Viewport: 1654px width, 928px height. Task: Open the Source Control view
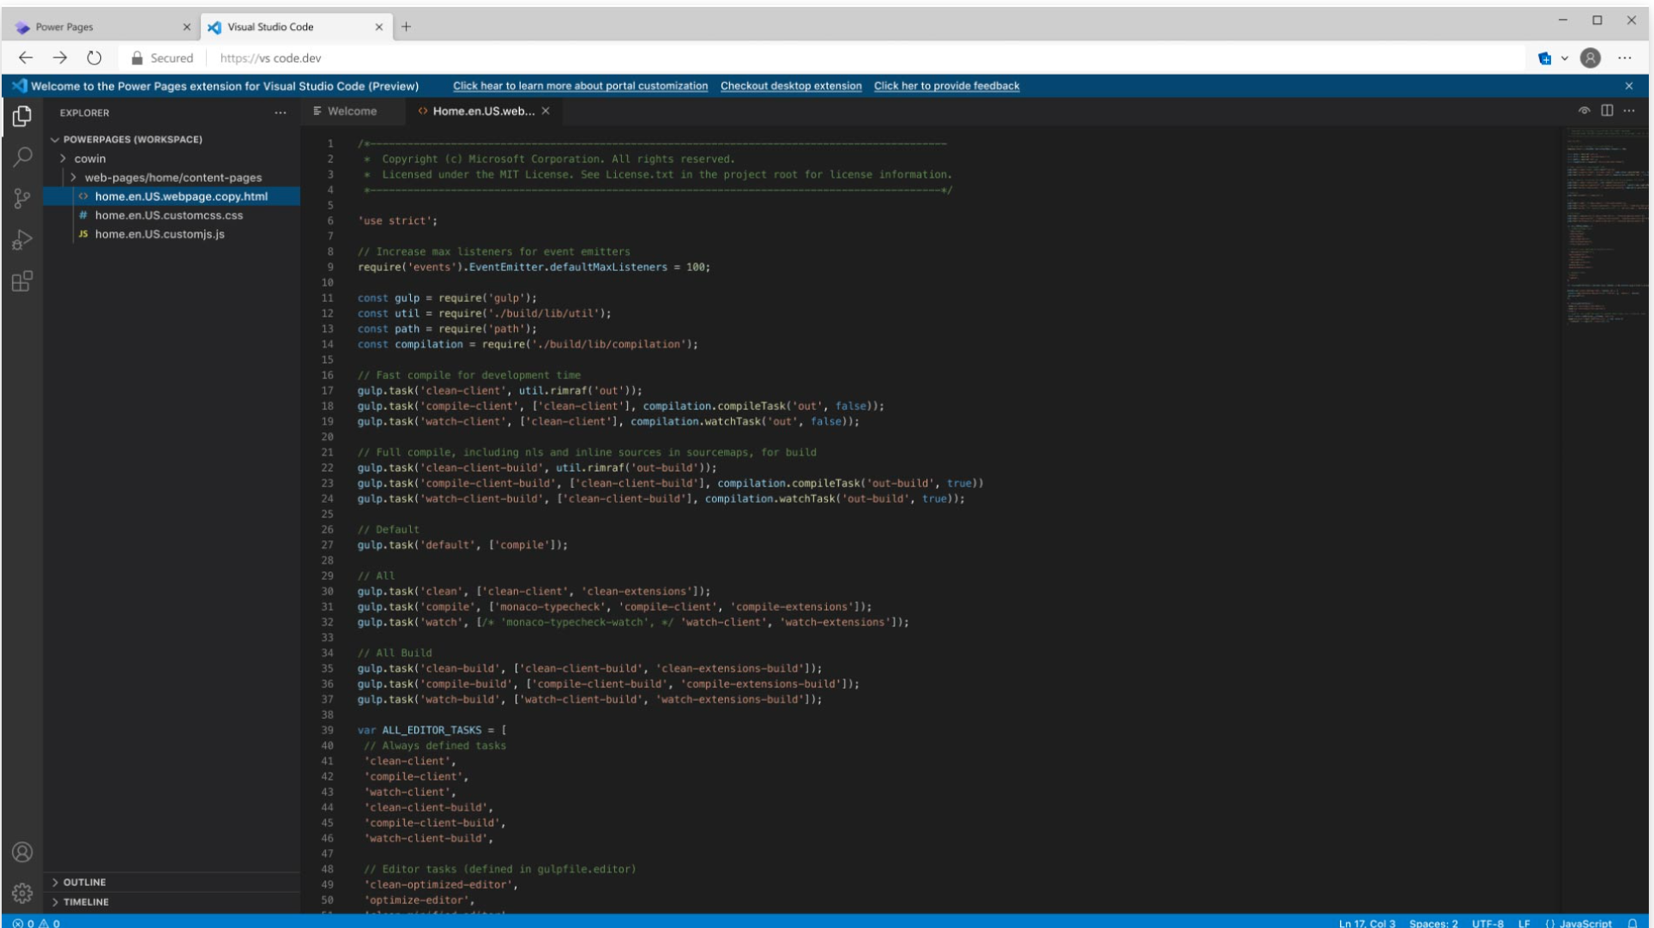(x=22, y=199)
